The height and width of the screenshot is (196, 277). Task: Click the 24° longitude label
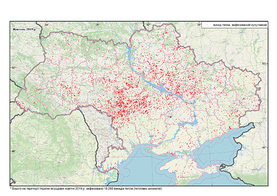(47, 24)
